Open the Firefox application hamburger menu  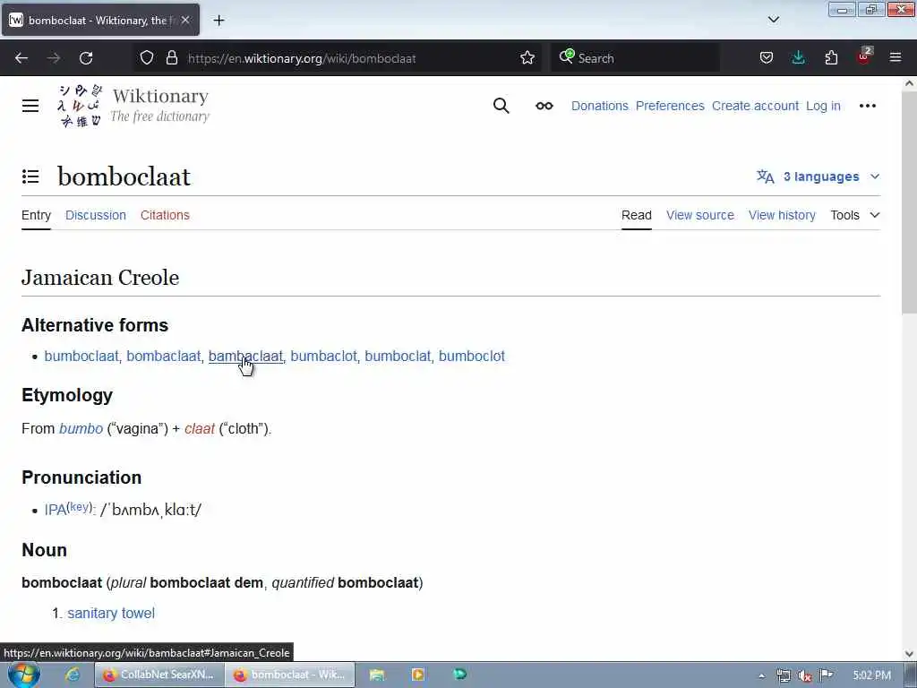point(896,58)
